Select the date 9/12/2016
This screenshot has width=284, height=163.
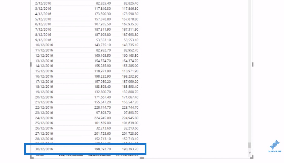pos(43,40)
